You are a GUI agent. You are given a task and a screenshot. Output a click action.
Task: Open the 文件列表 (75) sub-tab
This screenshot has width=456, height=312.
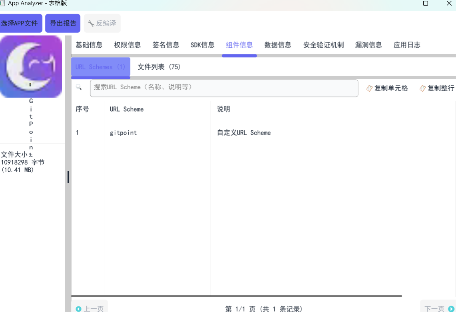[159, 67]
